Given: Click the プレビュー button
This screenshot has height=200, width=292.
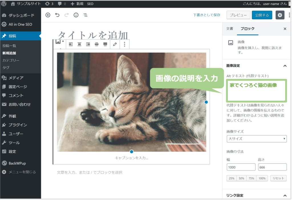Looking at the screenshot, I should [x=238, y=15].
